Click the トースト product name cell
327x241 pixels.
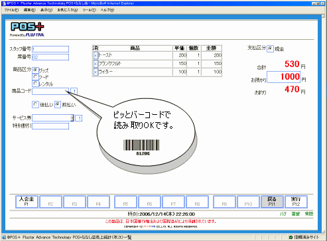(135, 55)
